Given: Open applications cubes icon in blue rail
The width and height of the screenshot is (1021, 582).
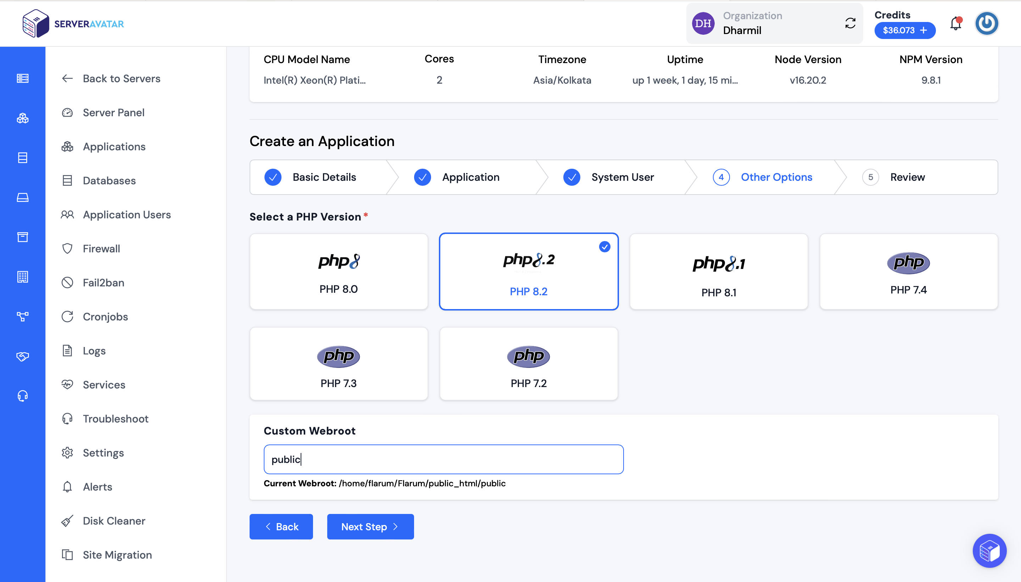Looking at the screenshot, I should (23, 118).
